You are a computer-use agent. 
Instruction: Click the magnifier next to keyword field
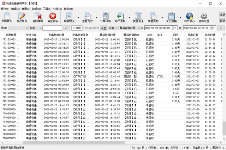(x=66, y=28)
